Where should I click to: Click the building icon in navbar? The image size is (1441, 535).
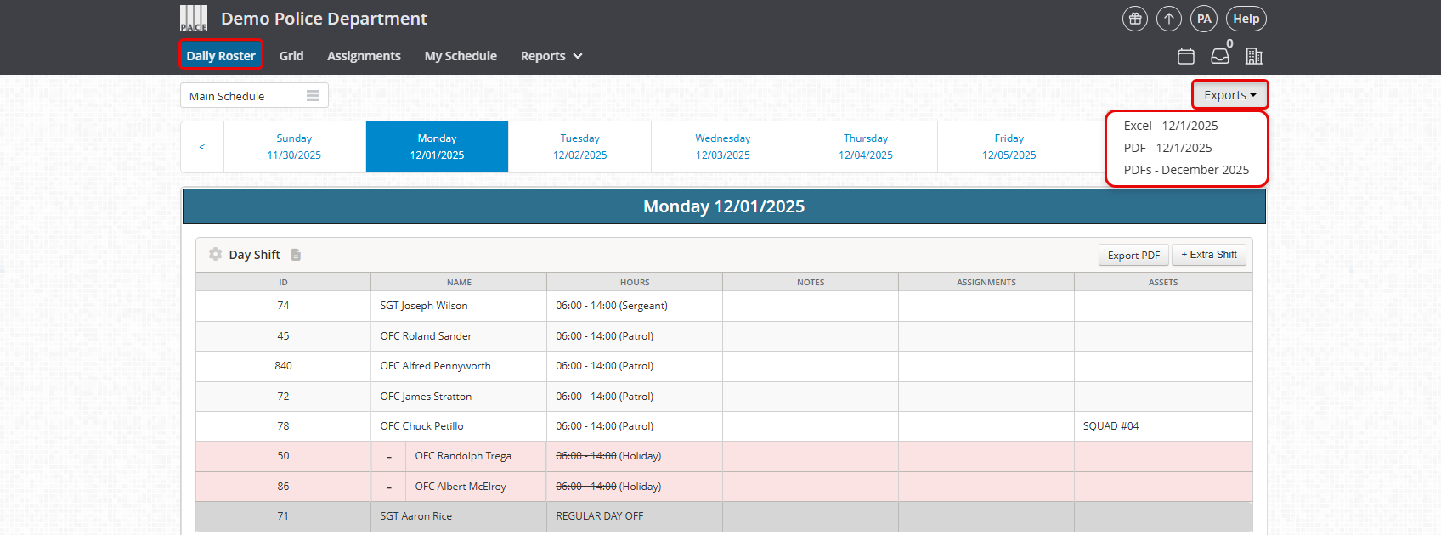click(1254, 56)
